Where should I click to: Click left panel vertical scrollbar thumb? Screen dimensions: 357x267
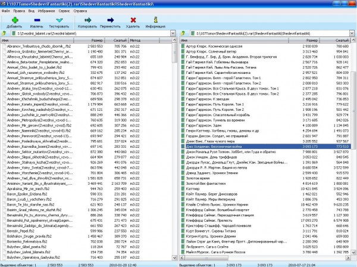pos(174,53)
